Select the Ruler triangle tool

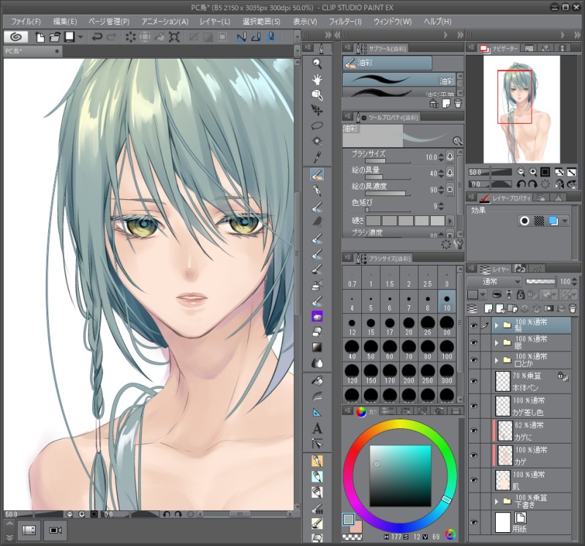317,412
